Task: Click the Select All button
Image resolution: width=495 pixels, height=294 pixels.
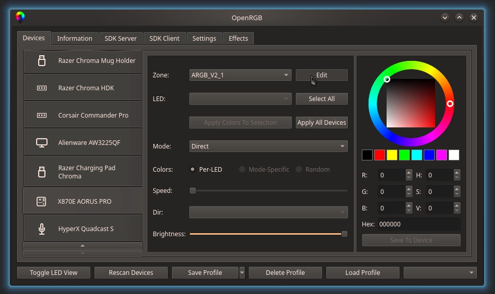Action: coord(322,99)
